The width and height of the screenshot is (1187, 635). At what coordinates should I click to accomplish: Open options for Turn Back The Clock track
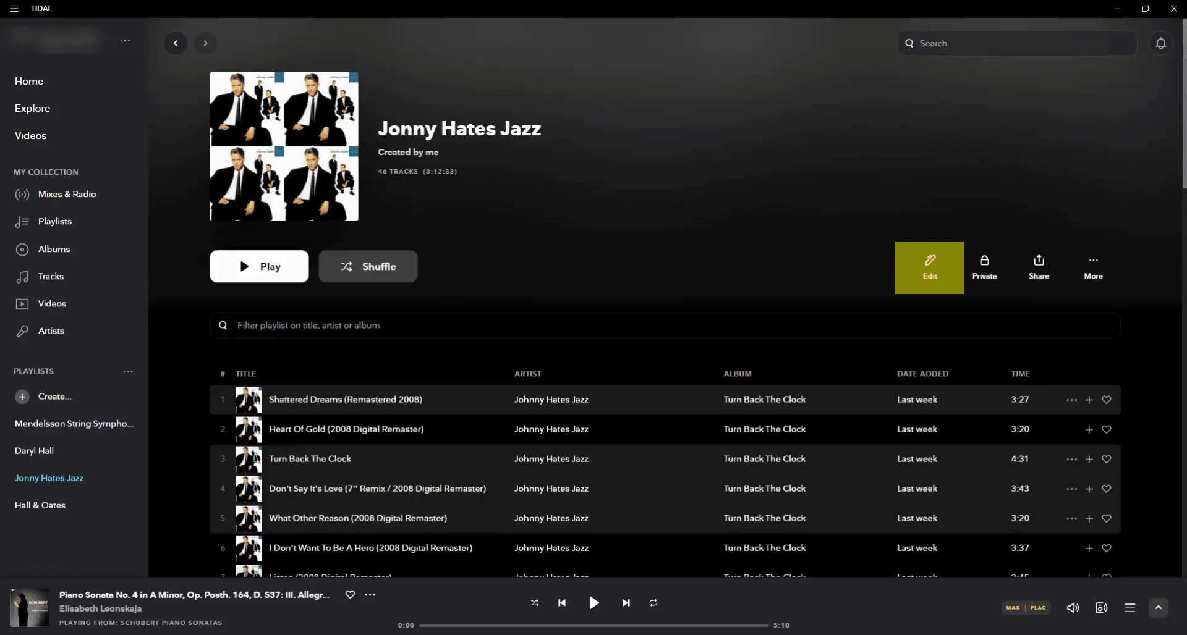click(1071, 459)
